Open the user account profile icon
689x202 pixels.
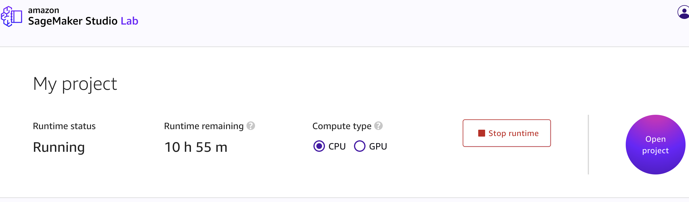684,12
